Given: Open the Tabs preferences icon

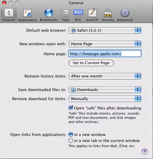Looking at the screenshot, I should click(66, 13).
